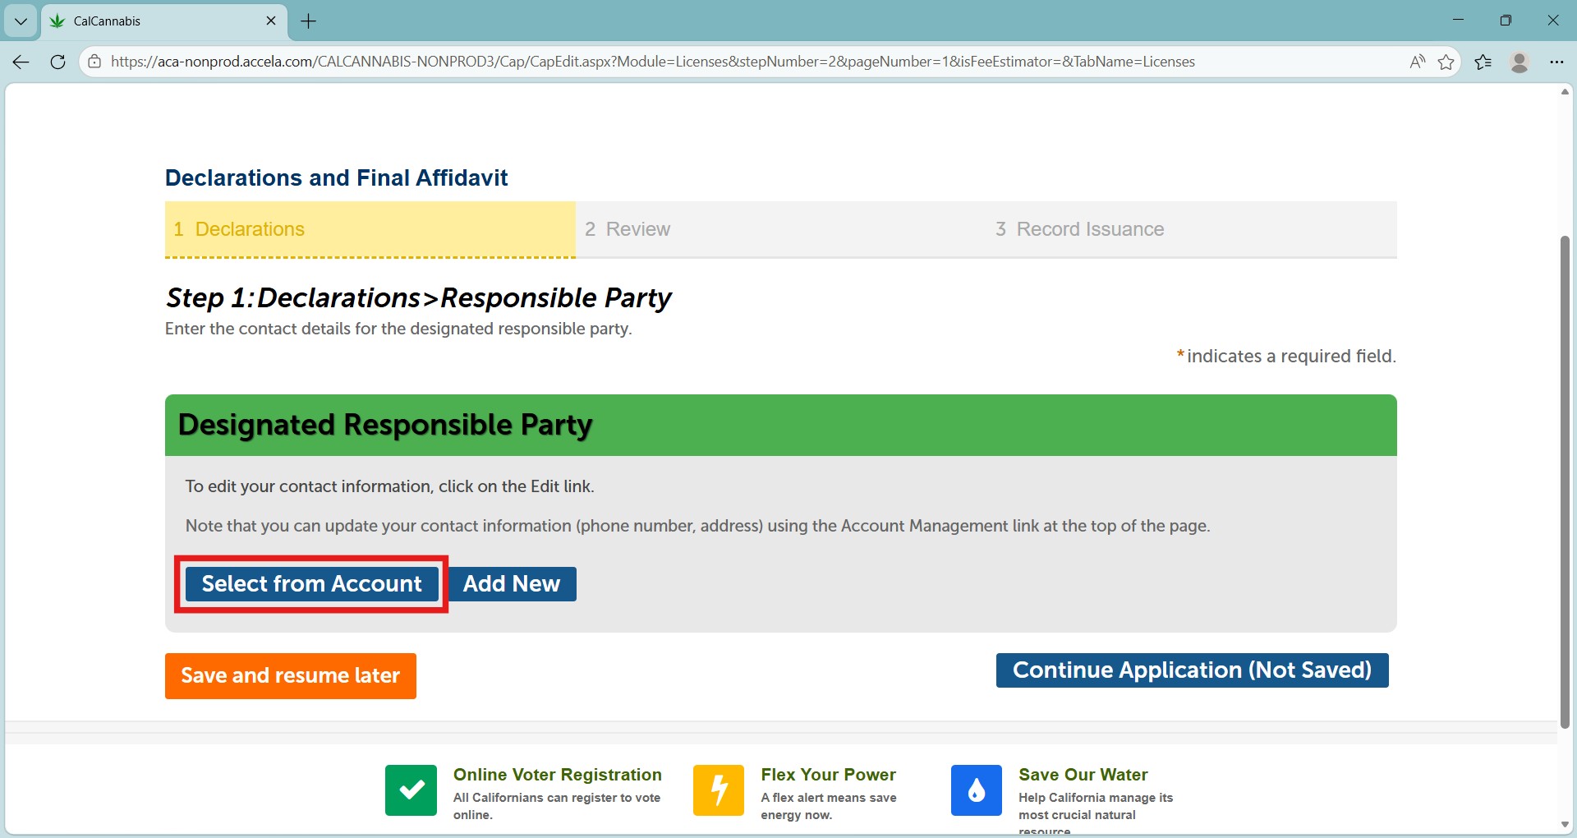Select the 1 Declarations step tab
This screenshot has width=1577, height=838.
click(370, 229)
